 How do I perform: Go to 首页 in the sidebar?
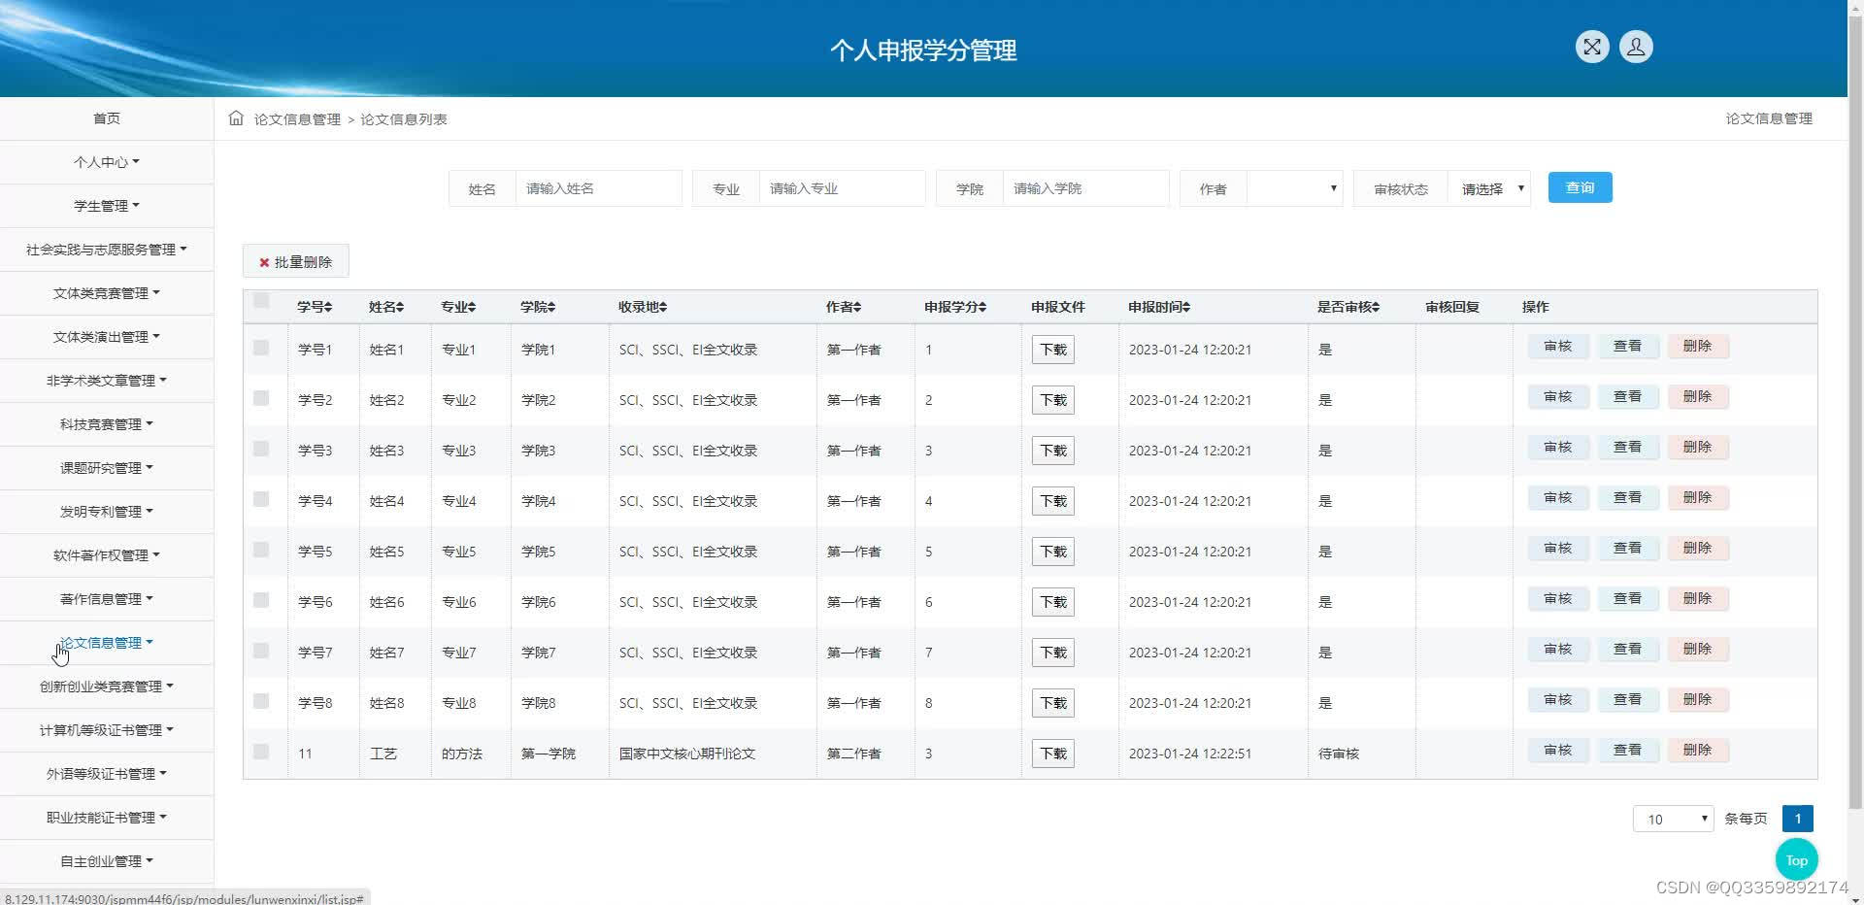tap(107, 118)
